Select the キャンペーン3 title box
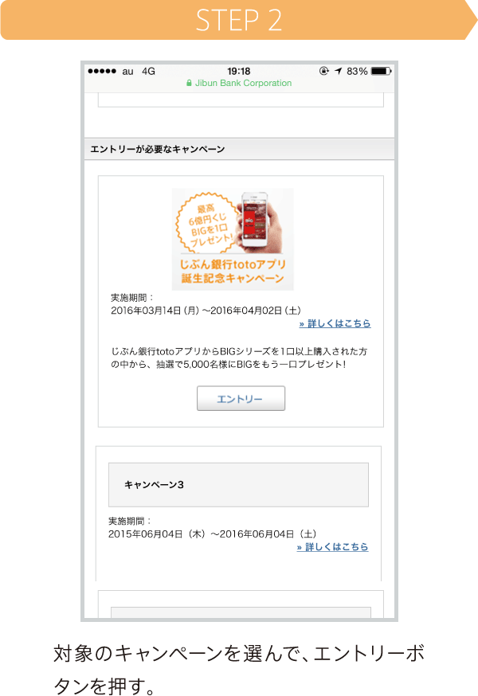The width and height of the screenshot is (478, 696). (x=238, y=485)
